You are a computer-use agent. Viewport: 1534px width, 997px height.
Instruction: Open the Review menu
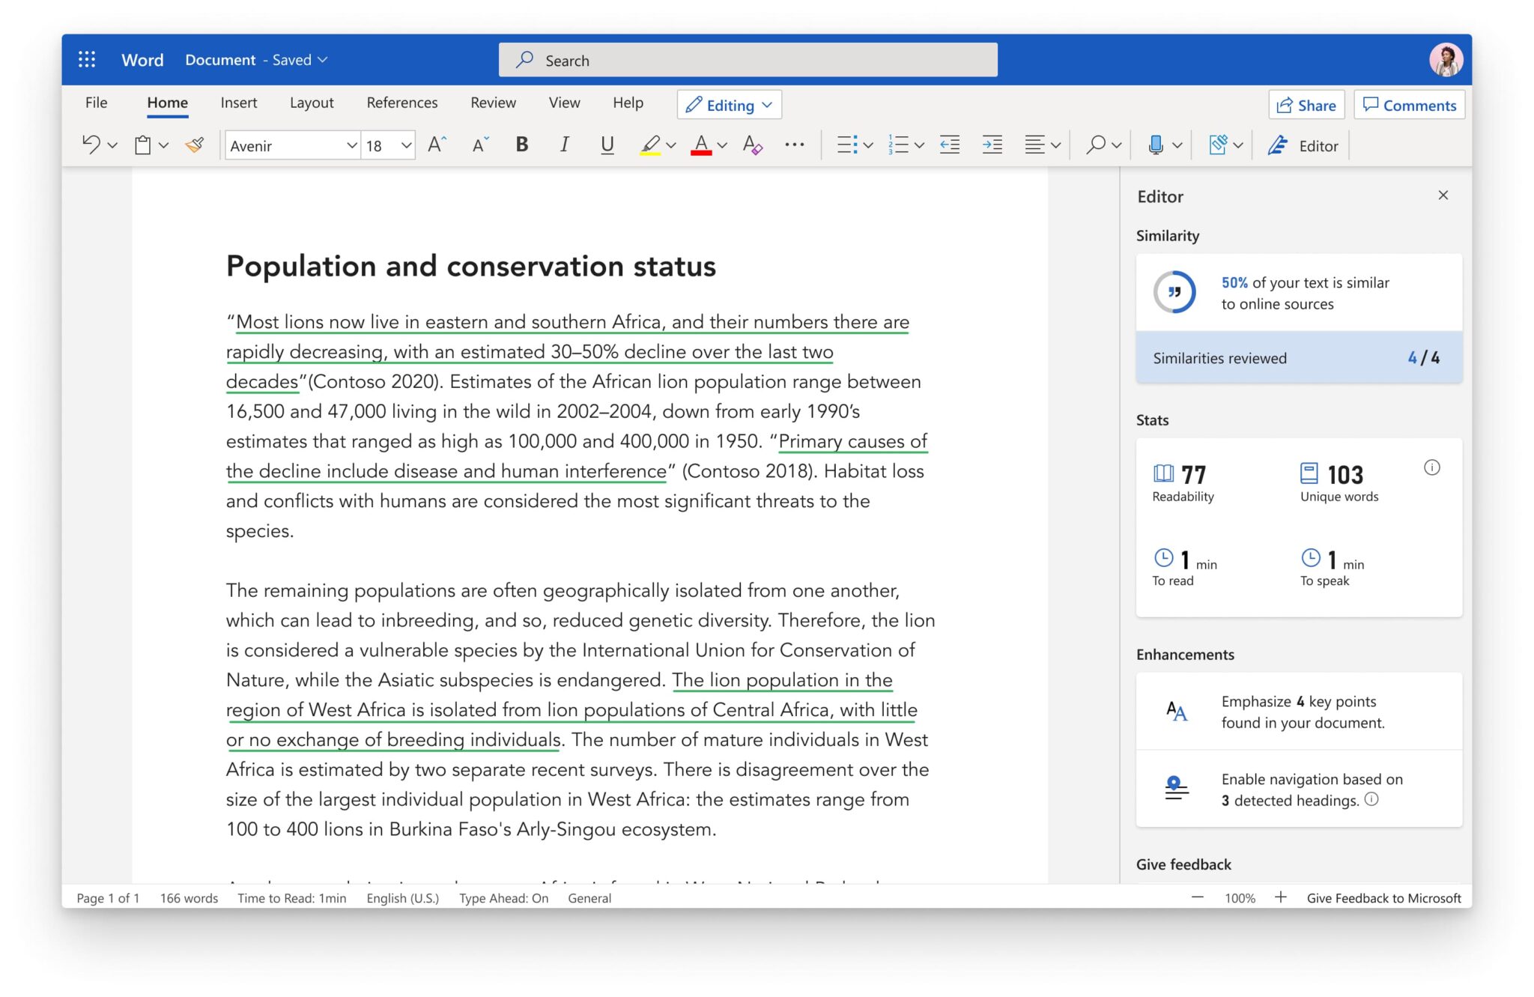[x=493, y=103]
